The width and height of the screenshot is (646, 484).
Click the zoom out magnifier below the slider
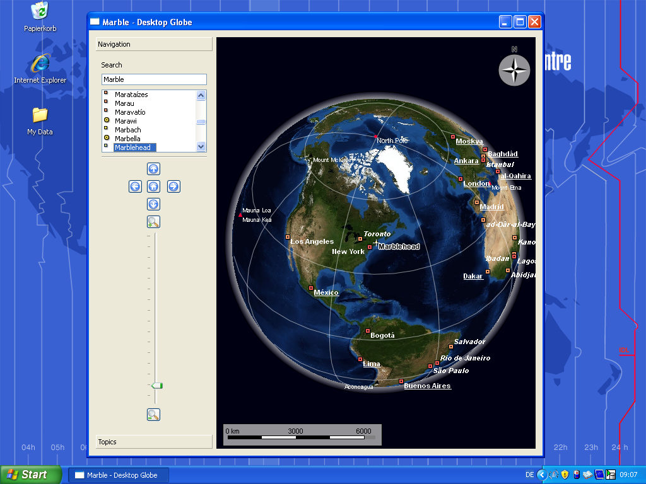[x=153, y=415]
